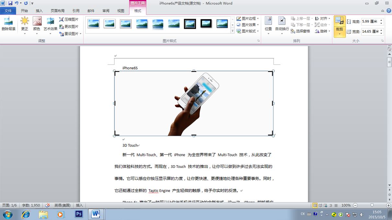This screenshot has height=220, width=392.
Task: Switch to the 页面布局 Page Layout tab
Action: coord(58,11)
